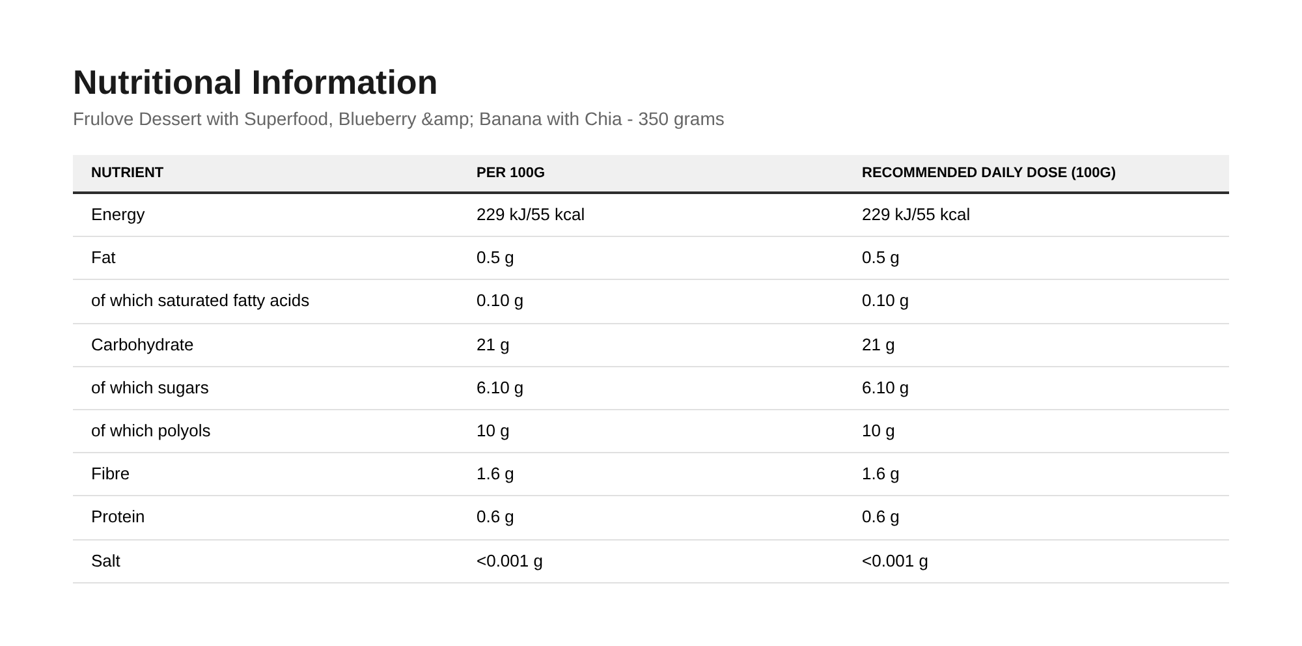Select the Frulove Dessert product subtitle

pos(398,119)
